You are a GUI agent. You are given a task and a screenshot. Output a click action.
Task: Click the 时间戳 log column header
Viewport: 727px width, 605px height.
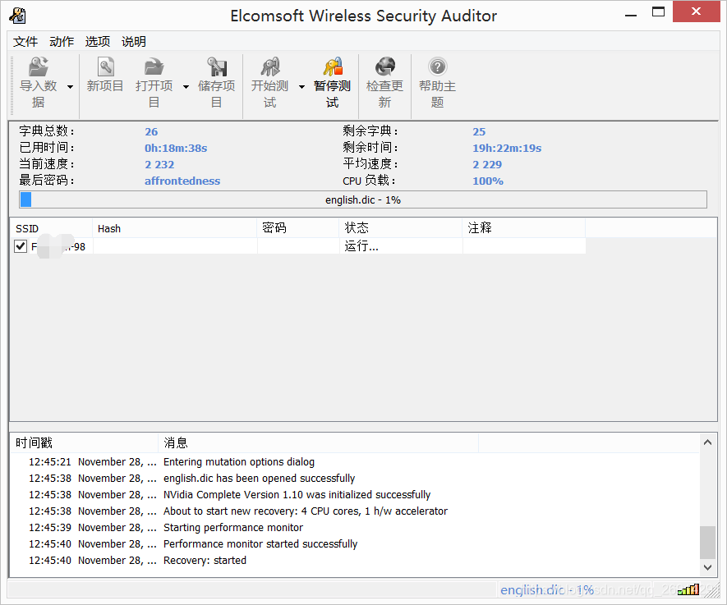(84, 442)
